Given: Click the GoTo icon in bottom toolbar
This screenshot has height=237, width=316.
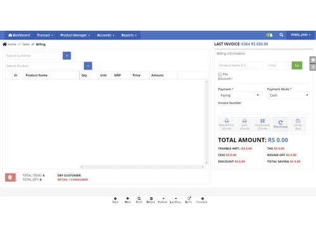Looking at the screenshot, I should [x=188, y=200].
